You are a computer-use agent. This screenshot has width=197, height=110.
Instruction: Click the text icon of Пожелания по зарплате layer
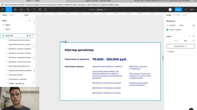tap(6, 79)
